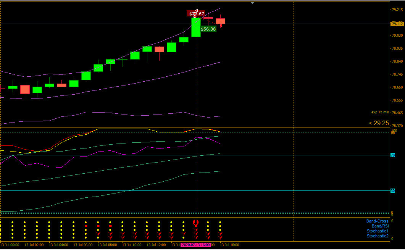Click the red Band/RSI square at 06:00

pos(86,226)
